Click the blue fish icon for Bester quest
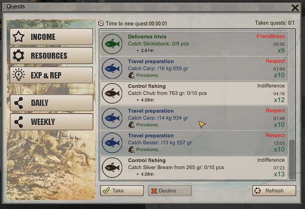The image size is (305, 209). 112,143
